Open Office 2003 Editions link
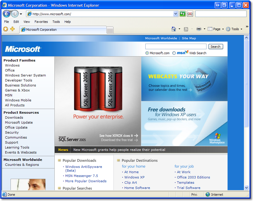This screenshot has height=201, width=253. point(193,177)
